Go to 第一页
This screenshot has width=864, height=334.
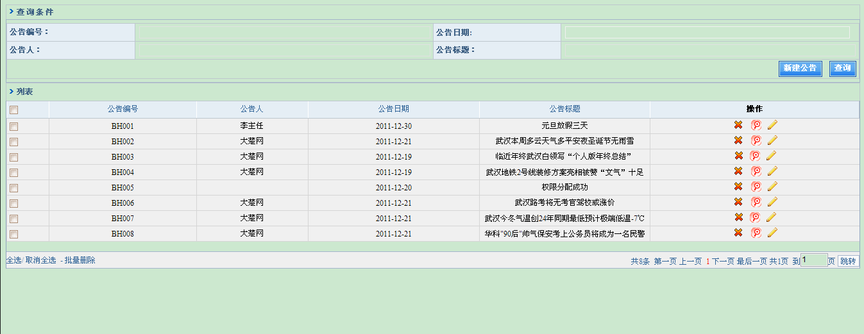tap(665, 262)
